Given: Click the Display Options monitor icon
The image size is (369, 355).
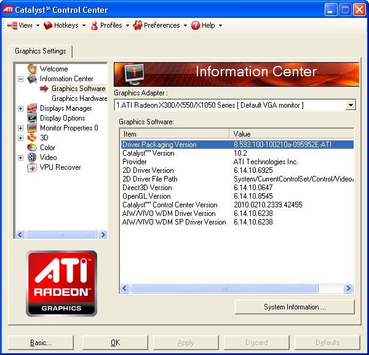Looking at the screenshot, I should [x=32, y=118].
